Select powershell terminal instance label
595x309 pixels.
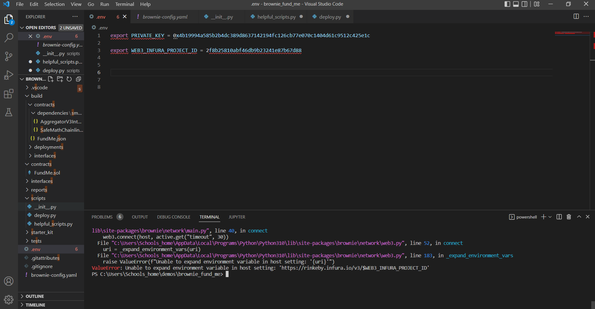click(523, 217)
